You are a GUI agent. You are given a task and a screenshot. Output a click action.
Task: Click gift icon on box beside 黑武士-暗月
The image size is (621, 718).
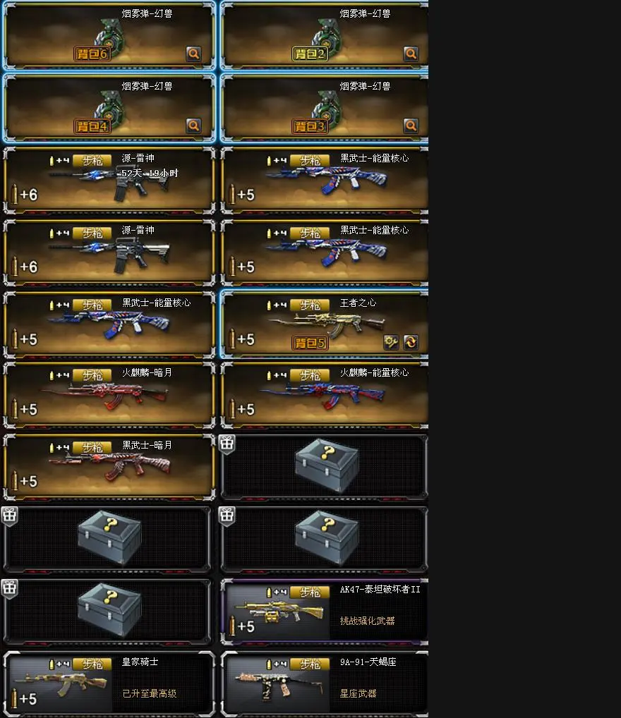tap(227, 444)
